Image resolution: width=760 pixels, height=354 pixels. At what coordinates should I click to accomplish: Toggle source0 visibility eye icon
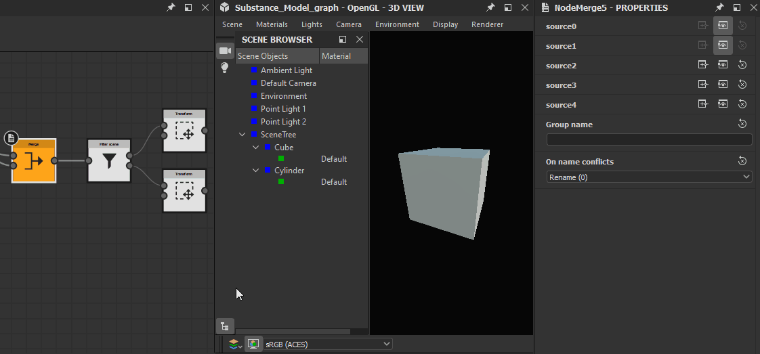click(x=723, y=26)
